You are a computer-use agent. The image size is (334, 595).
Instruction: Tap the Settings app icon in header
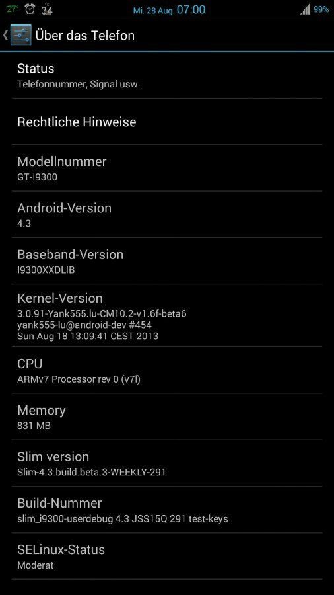point(21,35)
